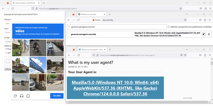Click the about:config address text
Screen dimensions: 213x108
(x=108, y=20)
